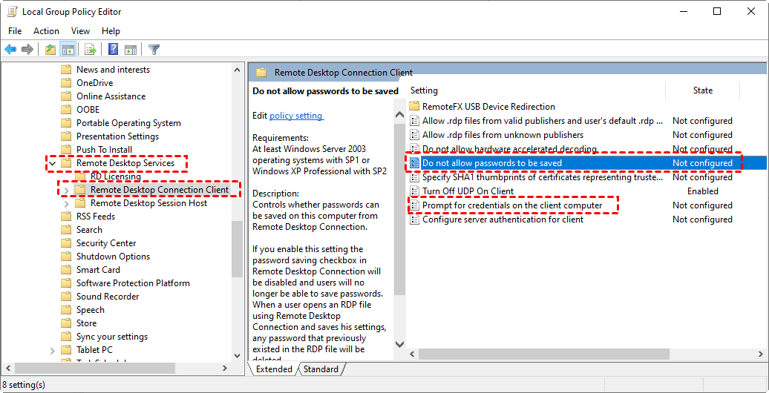Open Help via the question mark icon
The image size is (769, 393).
[113, 50]
